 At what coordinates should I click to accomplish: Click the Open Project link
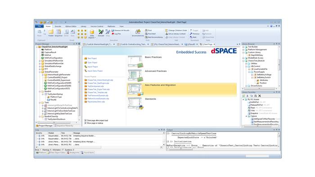pyautogui.click(x=92, y=62)
